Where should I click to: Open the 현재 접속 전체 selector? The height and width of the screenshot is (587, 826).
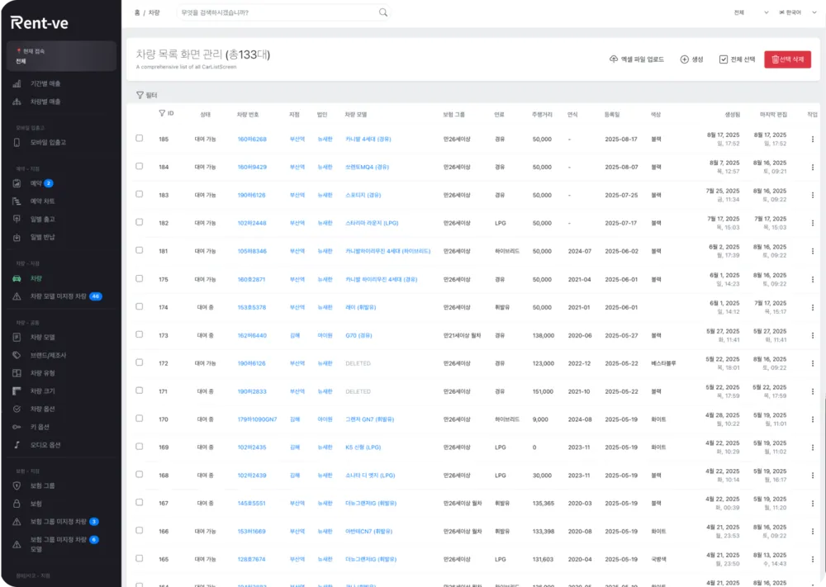click(x=62, y=56)
